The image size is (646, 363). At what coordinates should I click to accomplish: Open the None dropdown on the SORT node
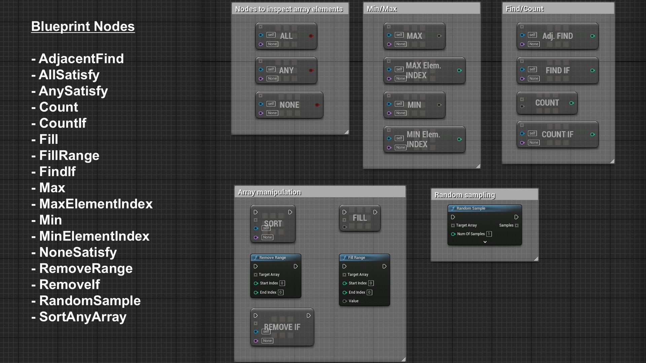pyautogui.click(x=267, y=237)
